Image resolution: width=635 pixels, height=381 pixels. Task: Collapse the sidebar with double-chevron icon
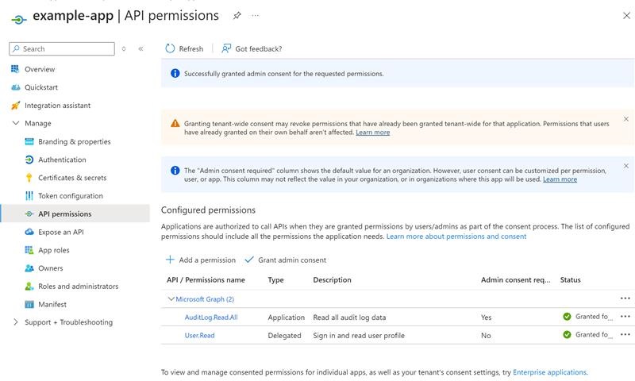(x=140, y=49)
